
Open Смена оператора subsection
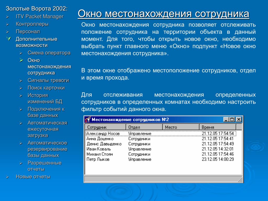[x=49, y=53]
